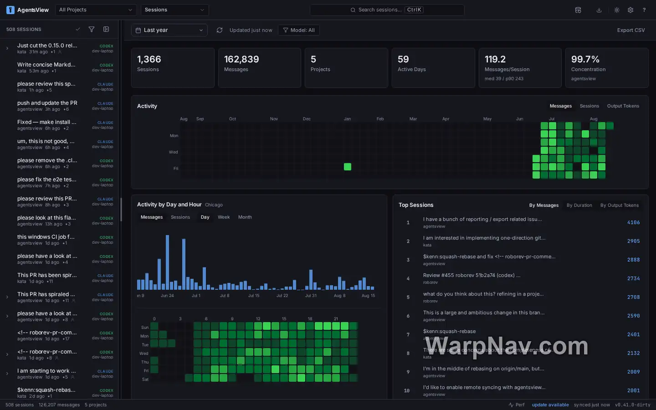The height and width of the screenshot is (410, 656).
Task: Click the 99.7% Concentration stat card
Action: [x=607, y=68]
